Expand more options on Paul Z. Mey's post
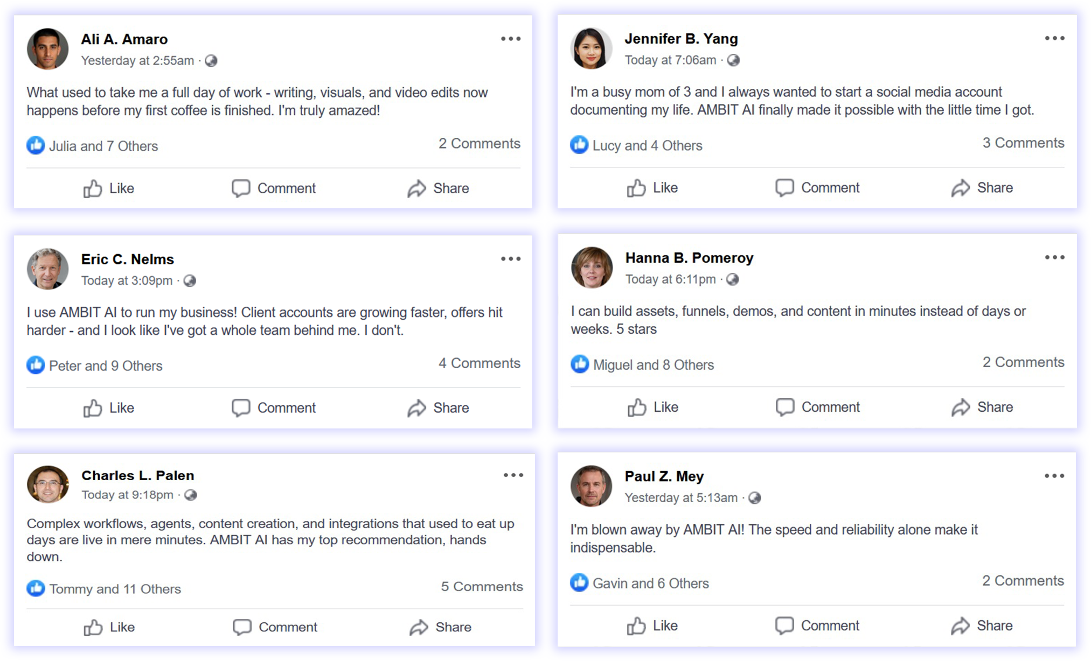This screenshot has height=661, width=1091. (x=1054, y=476)
